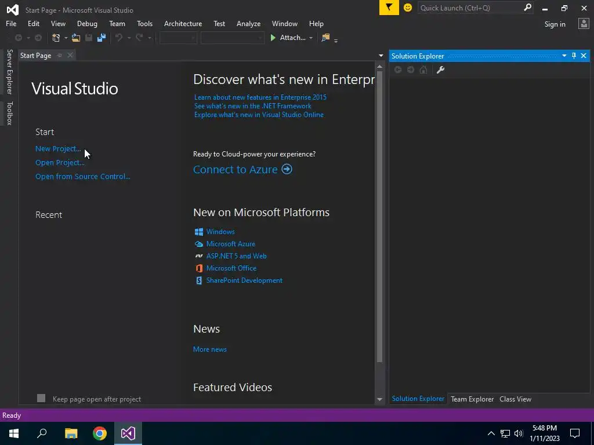This screenshot has height=445, width=594.
Task: Open the Architecture menu
Action: click(183, 23)
